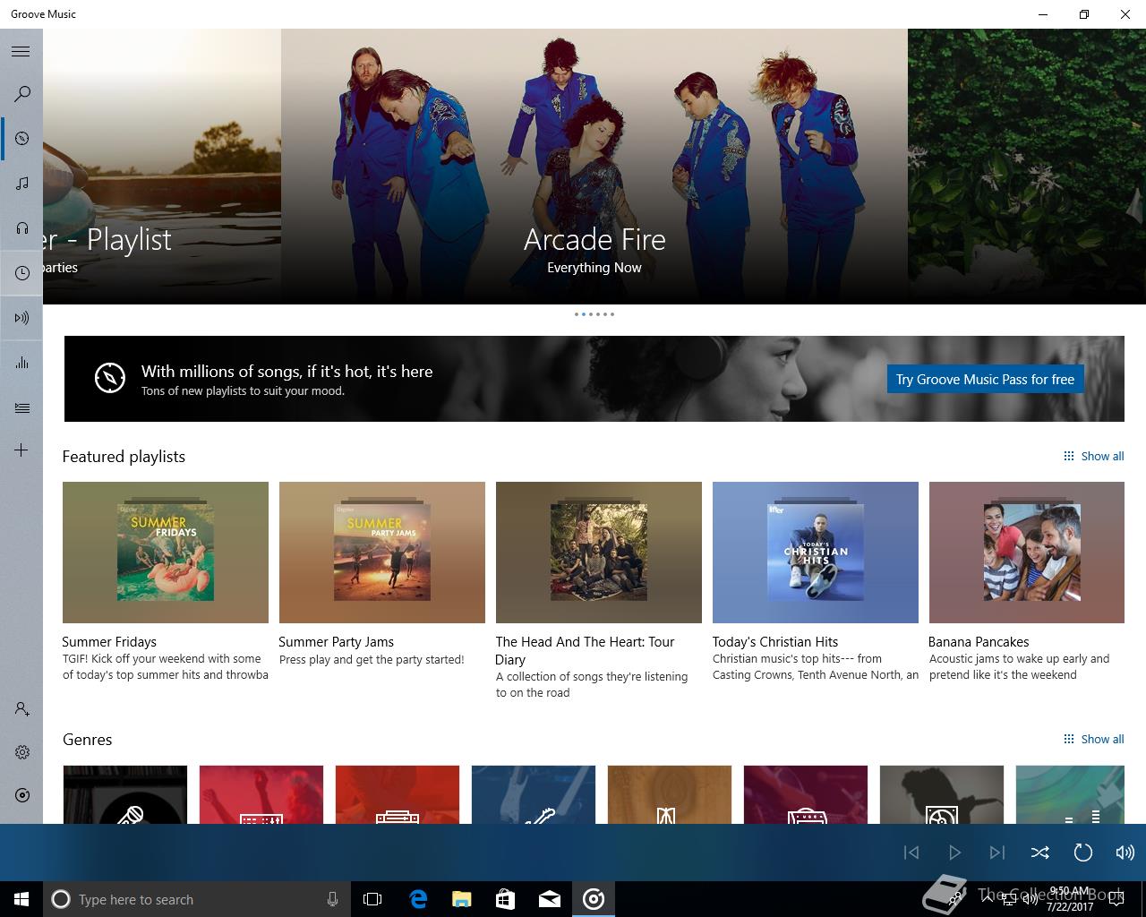Click the Banana Pancakes title
This screenshot has width=1146, height=917.
click(979, 641)
